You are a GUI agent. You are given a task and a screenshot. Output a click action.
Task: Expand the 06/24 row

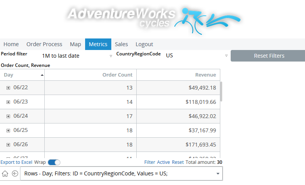[8, 116]
